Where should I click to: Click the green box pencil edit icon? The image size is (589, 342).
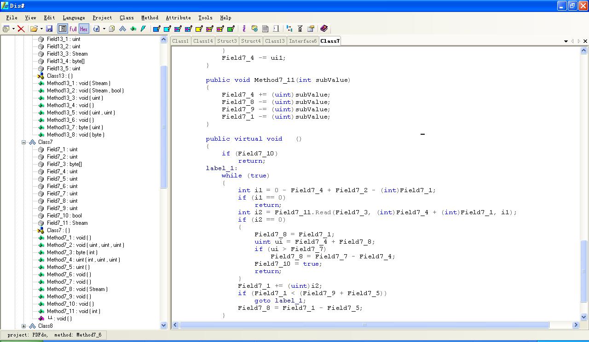(231, 29)
